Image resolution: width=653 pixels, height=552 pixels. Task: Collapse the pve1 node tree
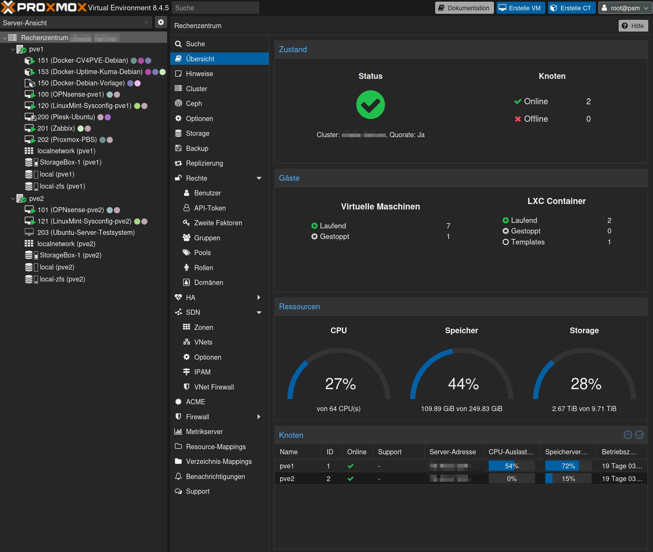click(x=13, y=49)
